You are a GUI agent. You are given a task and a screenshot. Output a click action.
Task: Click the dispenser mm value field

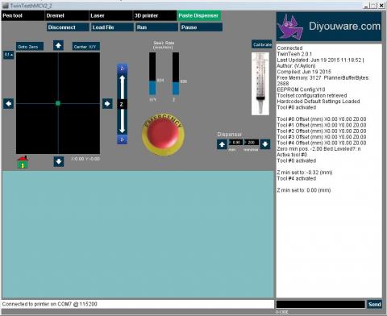(235, 142)
